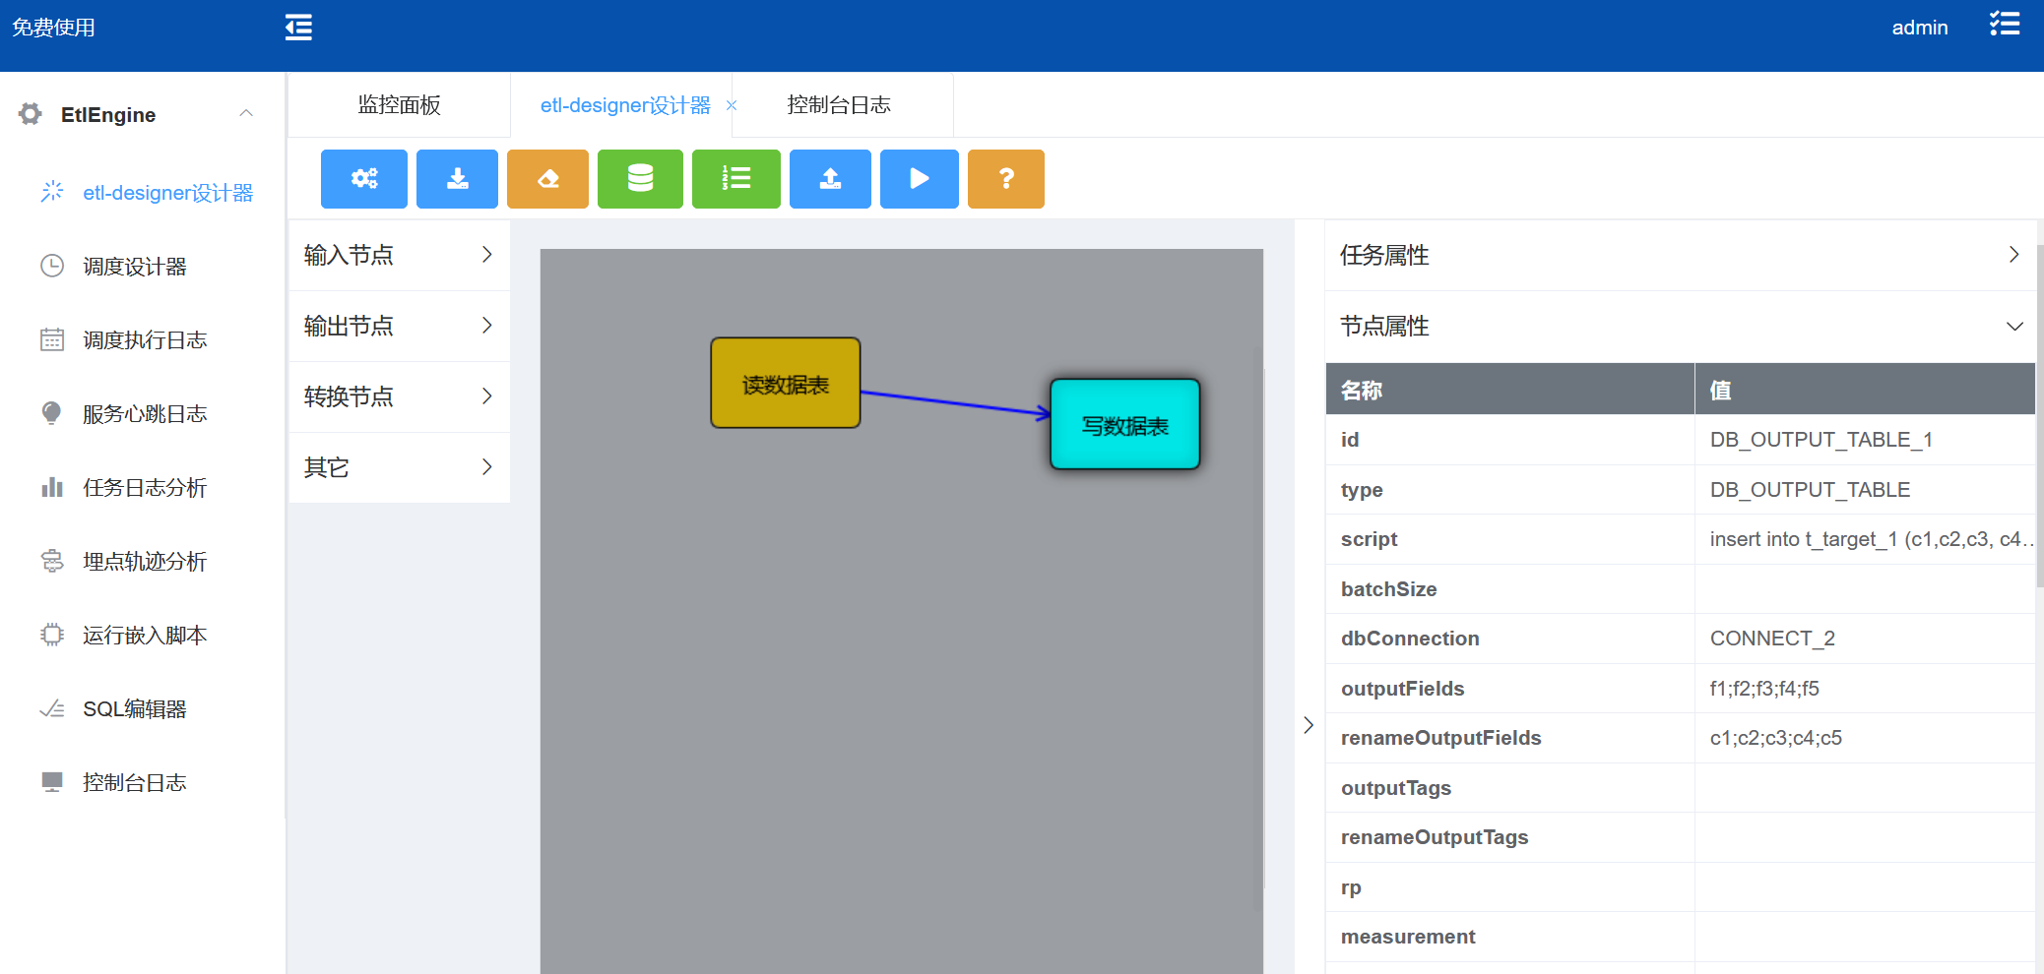
Task: Select the 读数据表 node on canvas
Action: pyautogui.click(x=786, y=384)
